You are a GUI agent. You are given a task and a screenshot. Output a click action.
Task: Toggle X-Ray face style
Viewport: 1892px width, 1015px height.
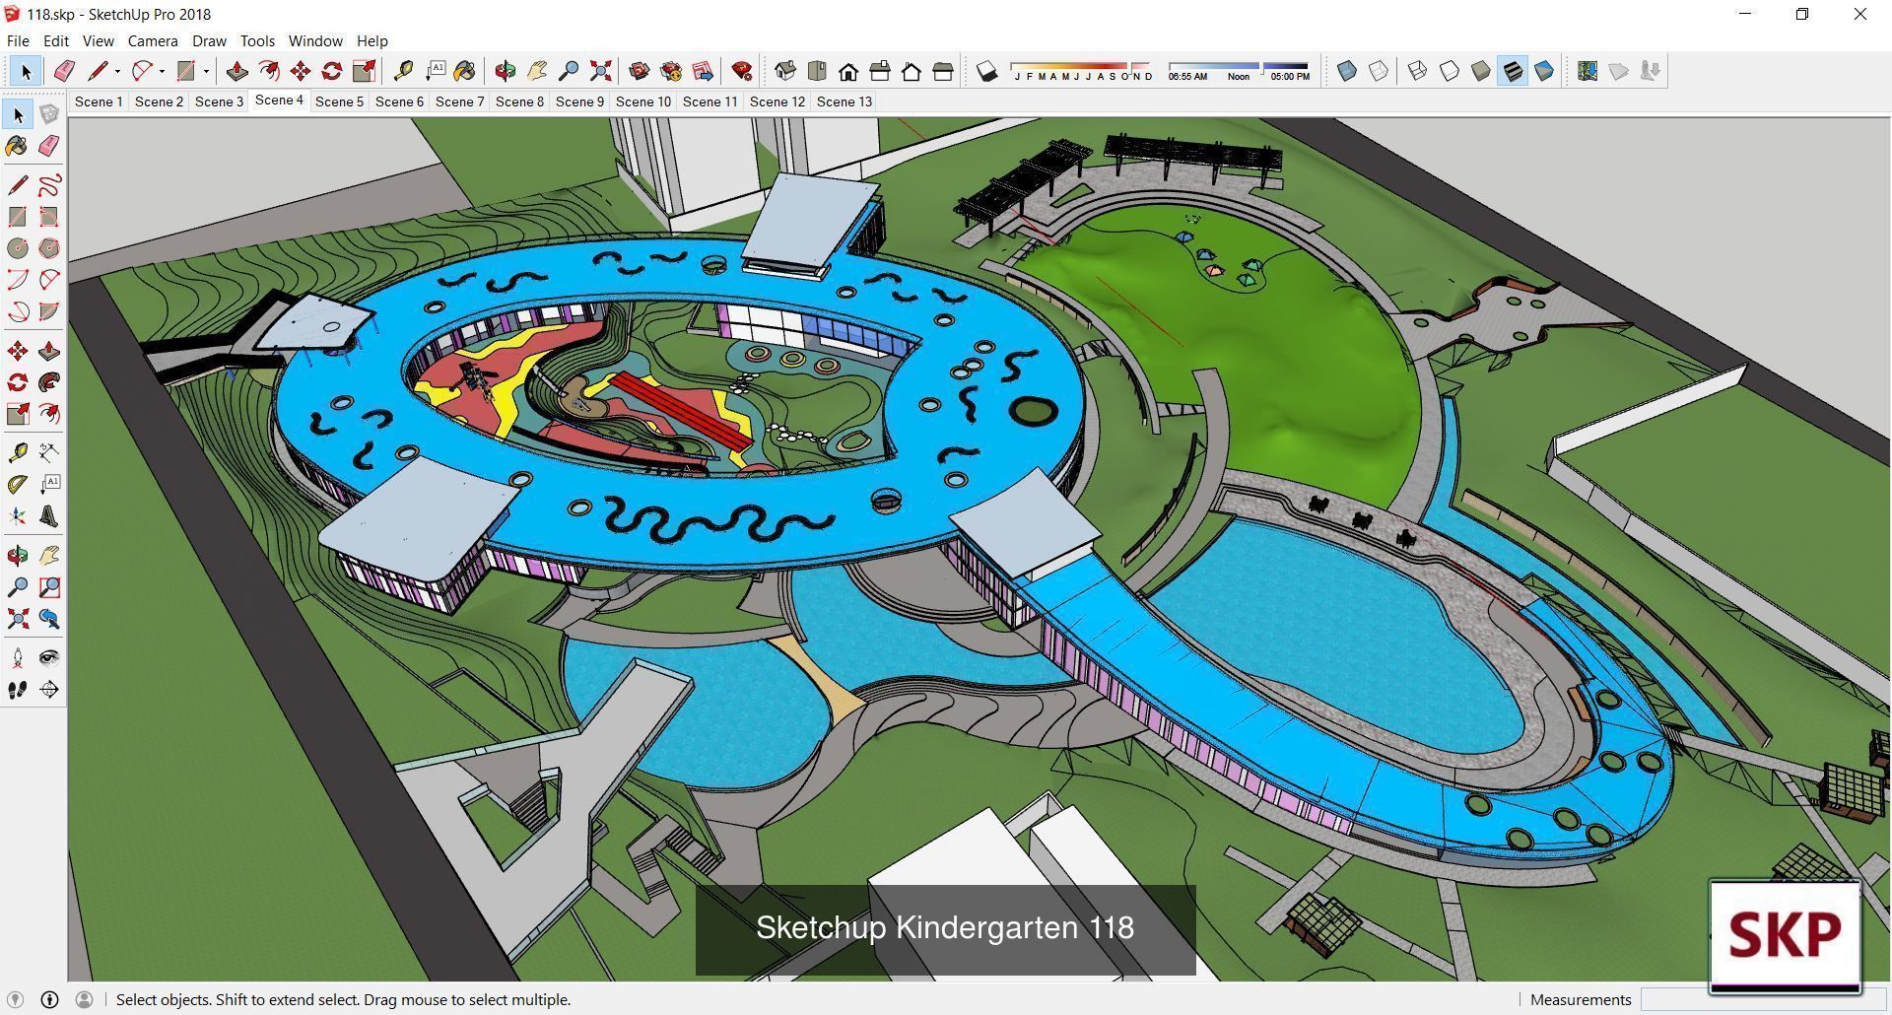coord(1347,71)
